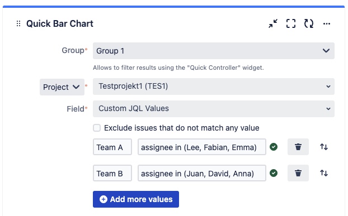
Task: Switch the Project type selector
Action: (x=62, y=87)
